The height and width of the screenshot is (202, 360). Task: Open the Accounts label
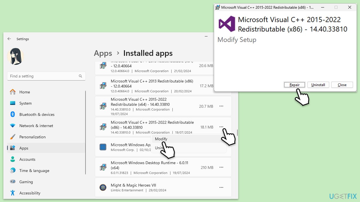27,159
